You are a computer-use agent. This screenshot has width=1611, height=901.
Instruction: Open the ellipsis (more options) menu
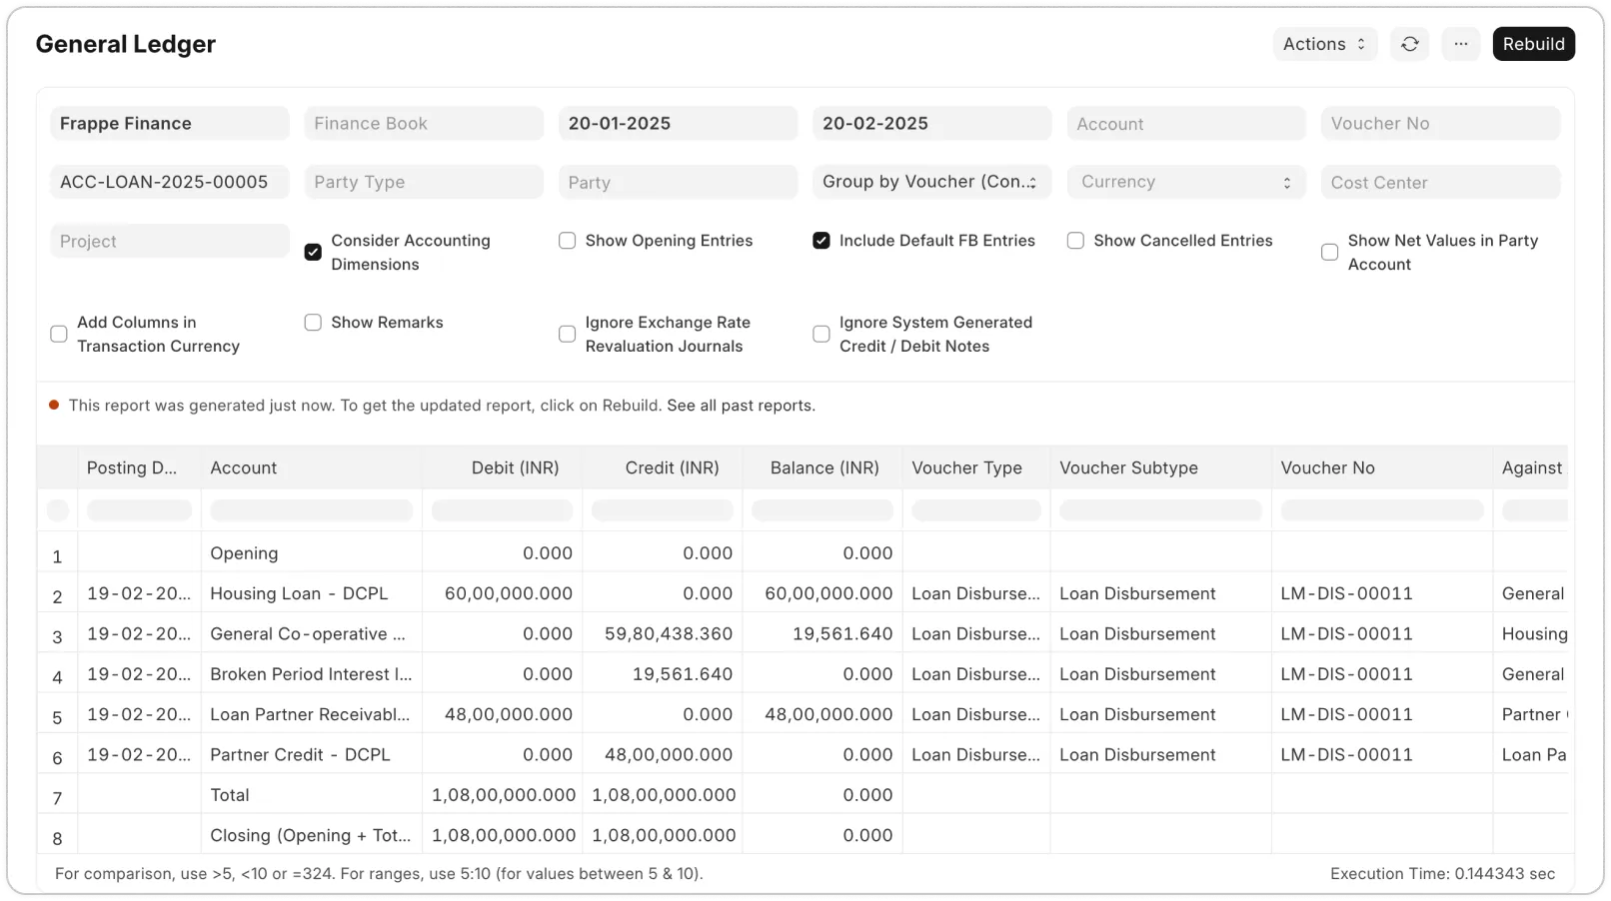click(1460, 44)
